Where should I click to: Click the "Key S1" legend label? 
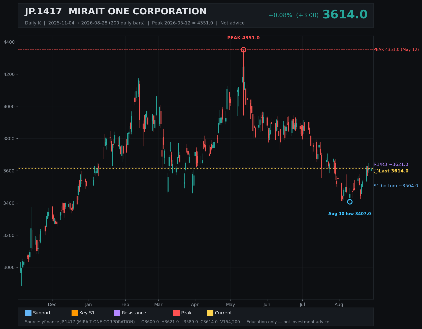point(87,313)
